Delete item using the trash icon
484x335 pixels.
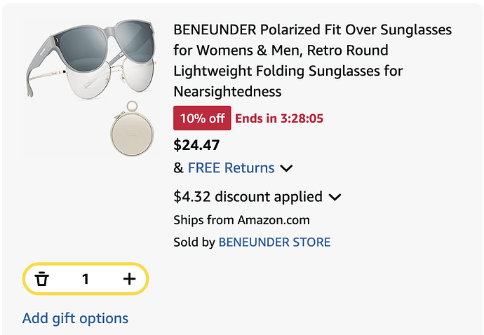pyautogui.click(x=43, y=279)
